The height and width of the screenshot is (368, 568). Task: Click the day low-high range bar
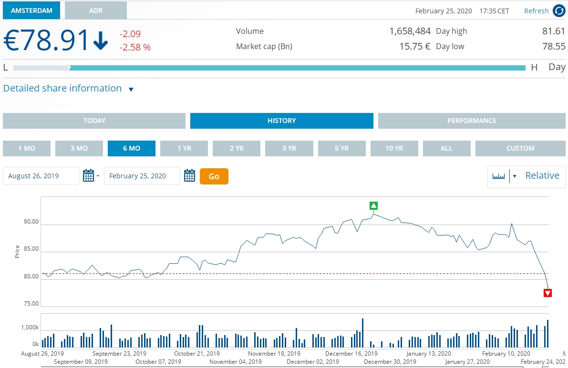click(269, 68)
